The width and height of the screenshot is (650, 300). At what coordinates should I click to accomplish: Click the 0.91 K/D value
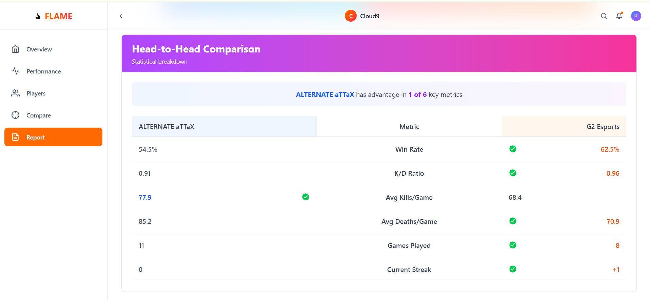[144, 173]
